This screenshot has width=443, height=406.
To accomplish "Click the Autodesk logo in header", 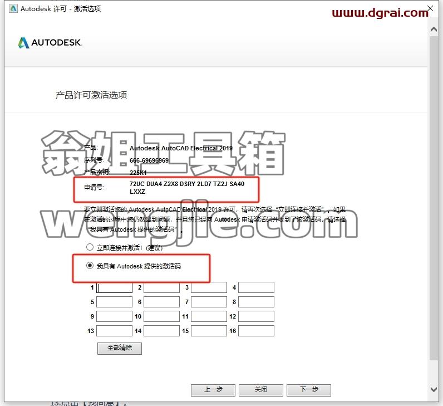I will coord(50,43).
